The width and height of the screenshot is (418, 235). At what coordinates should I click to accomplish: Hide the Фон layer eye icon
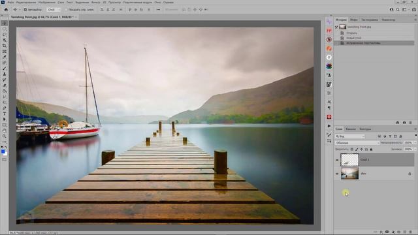pos(337,174)
